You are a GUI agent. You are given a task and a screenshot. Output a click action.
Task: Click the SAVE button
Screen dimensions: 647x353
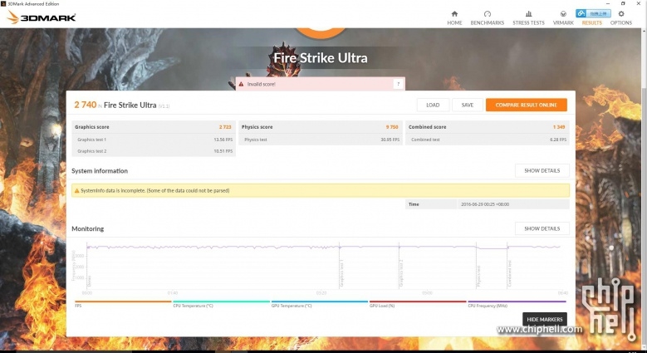pyautogui.click(x=467, y=105)
